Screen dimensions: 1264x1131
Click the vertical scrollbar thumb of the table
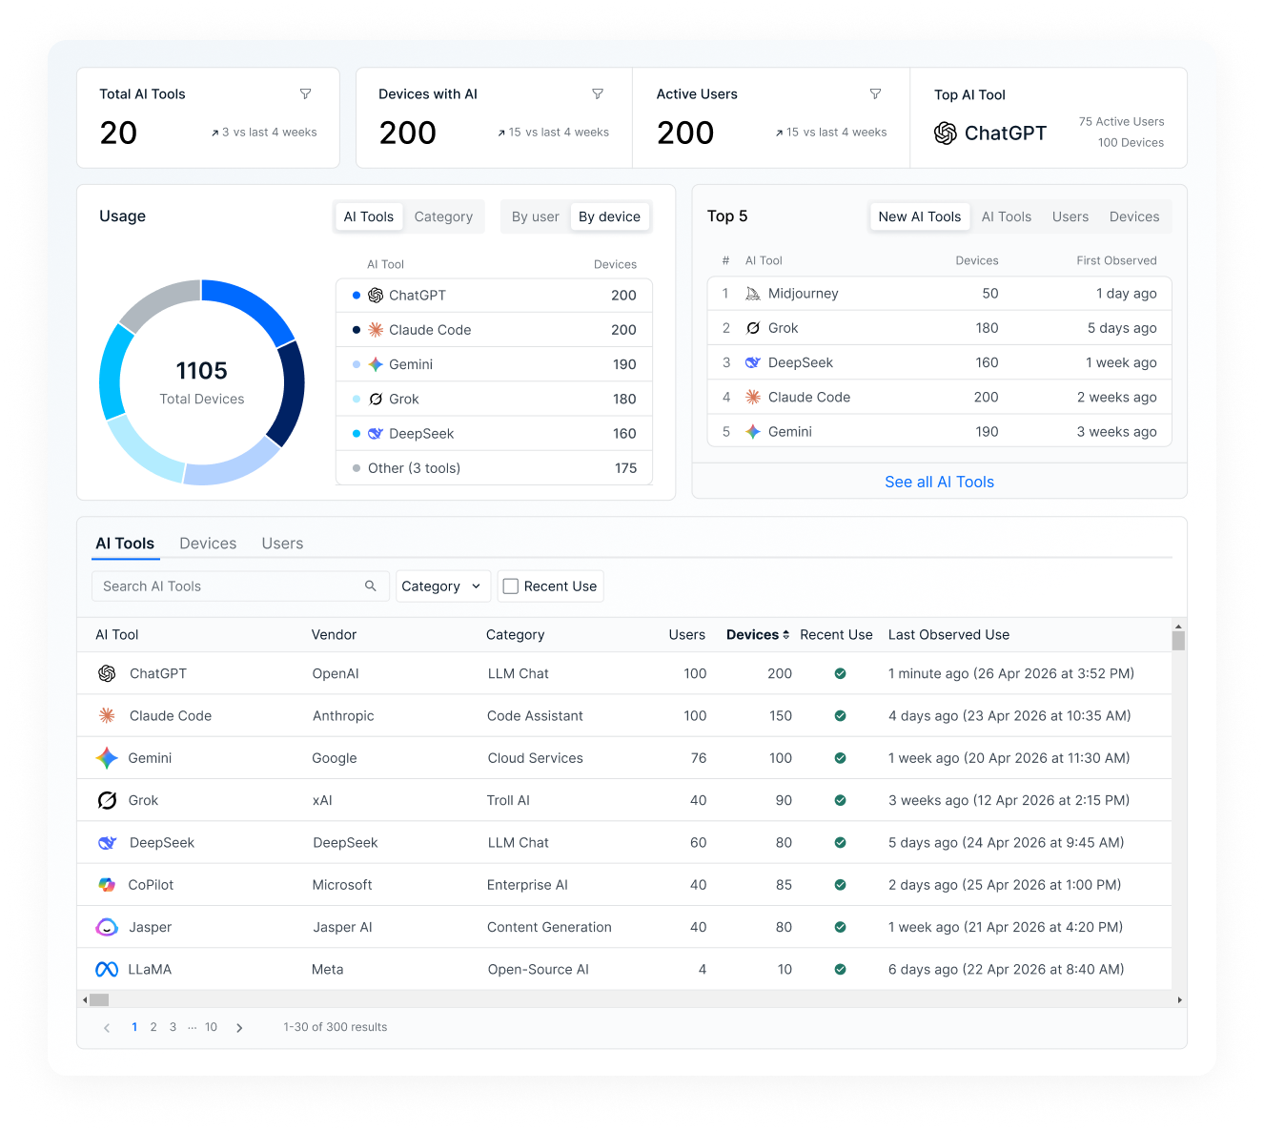point(1179,641)
